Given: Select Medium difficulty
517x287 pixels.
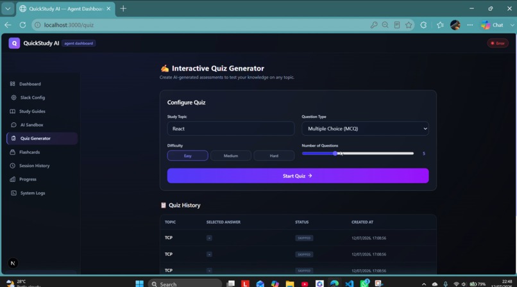Looking at the screenshot, I should click(x=231, y=156).
